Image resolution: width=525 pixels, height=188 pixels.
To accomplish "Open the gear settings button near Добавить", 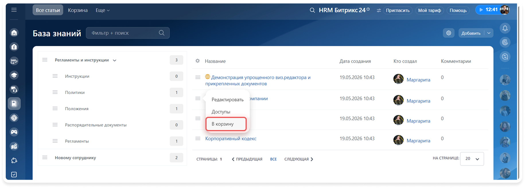I will [x=449, y=33].
